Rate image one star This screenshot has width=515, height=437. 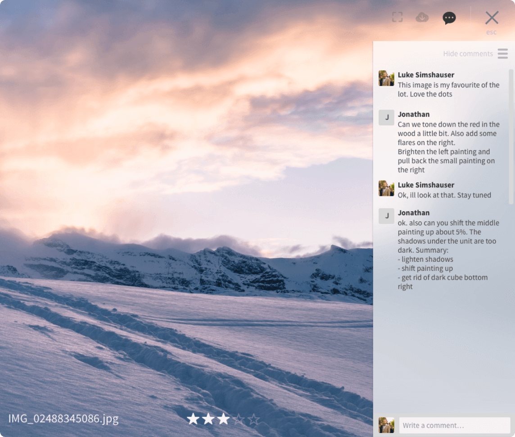193,419
